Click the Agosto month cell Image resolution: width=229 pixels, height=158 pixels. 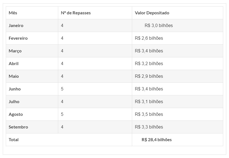coord(16,114)
